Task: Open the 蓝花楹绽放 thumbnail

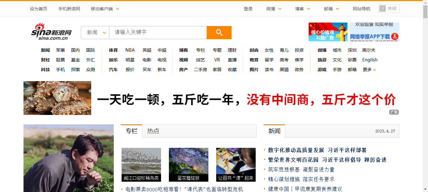Action: [189, 165]
